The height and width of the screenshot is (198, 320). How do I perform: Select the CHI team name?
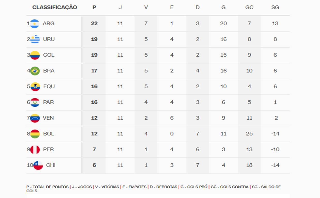coord(51,165)
